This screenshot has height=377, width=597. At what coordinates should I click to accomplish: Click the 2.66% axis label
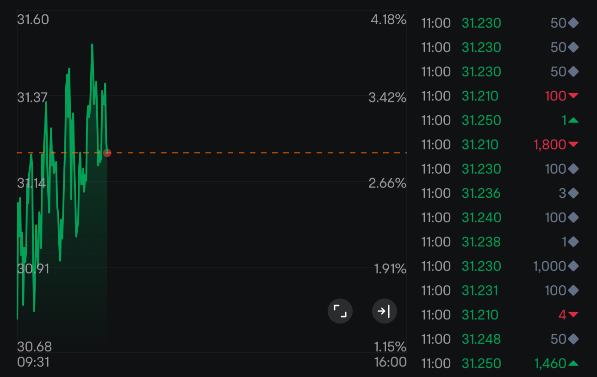coord(387,183)
